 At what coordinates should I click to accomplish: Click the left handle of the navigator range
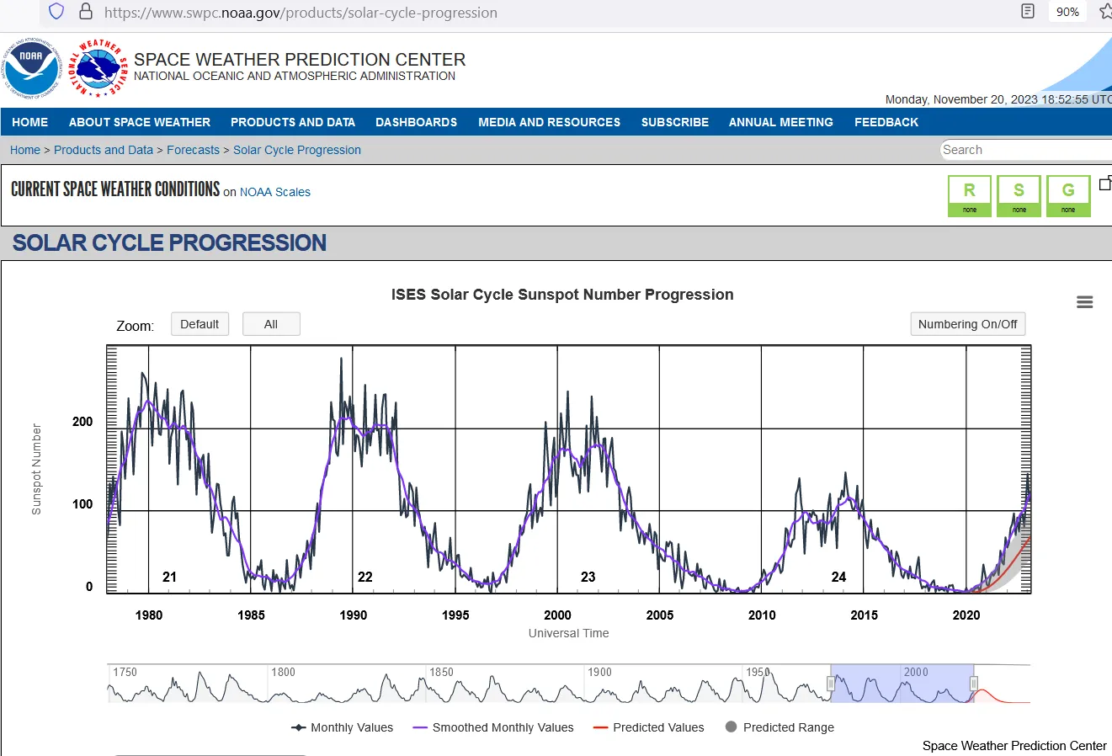pyautogui.click(x=831, y=684)
